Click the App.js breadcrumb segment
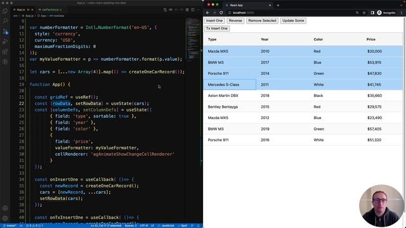Screen dimensions: 406x228 (x=28, y=16)
